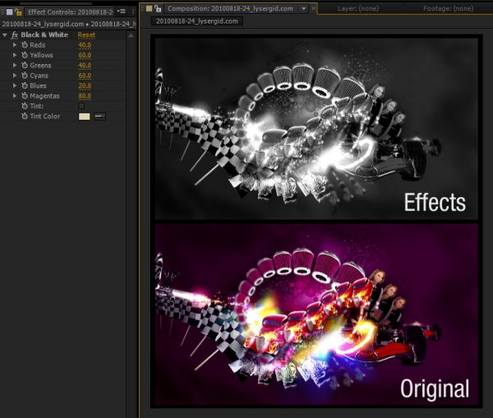
Task: Expand the Magentas property
Action: pyautogui.click(x=15, y=96)
